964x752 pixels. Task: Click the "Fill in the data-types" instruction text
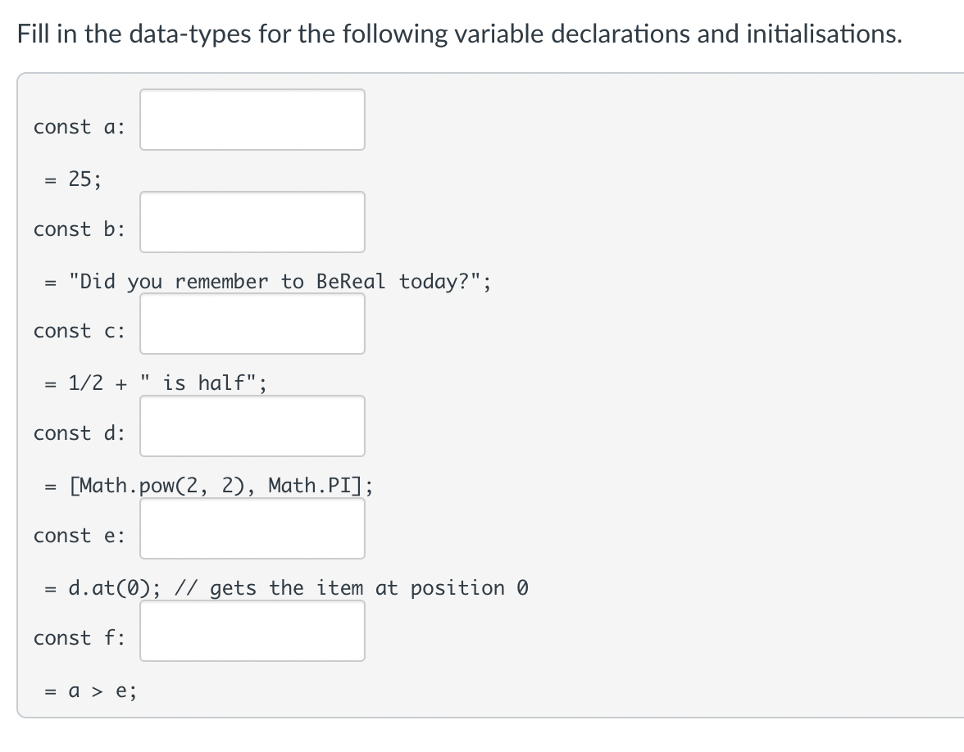[459, 34]
